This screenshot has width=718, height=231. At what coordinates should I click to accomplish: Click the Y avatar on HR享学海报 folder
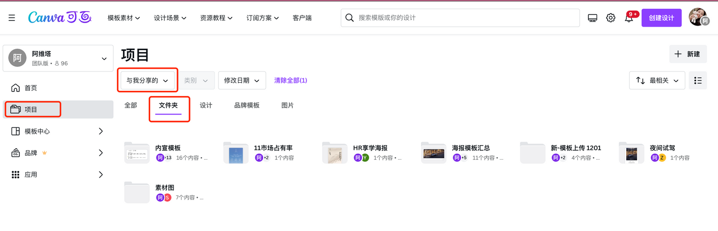tap(365, 158)
